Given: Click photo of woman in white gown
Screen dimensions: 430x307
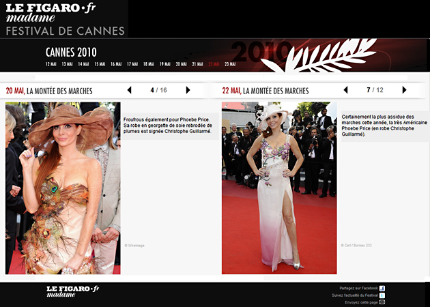Looking at the screenshot, I should pos(278,188).
